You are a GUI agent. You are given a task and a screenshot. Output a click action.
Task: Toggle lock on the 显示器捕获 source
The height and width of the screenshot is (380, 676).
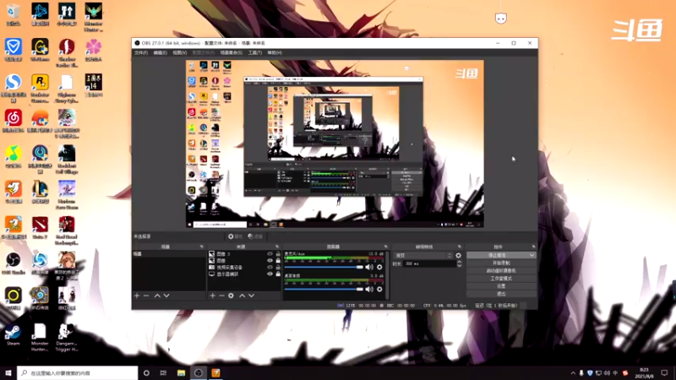pyautogui.click(x=278, y=274)
